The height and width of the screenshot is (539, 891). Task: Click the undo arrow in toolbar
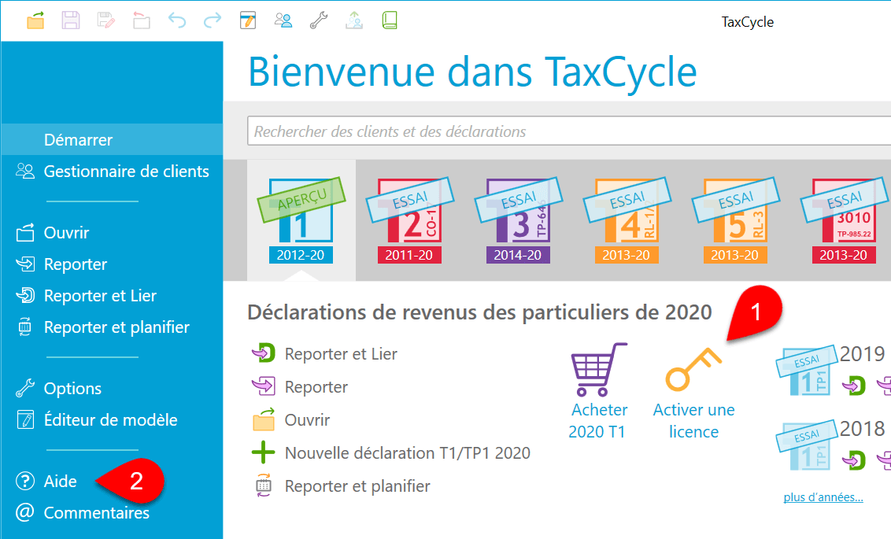pyautogui.click(x=177, y=21)
